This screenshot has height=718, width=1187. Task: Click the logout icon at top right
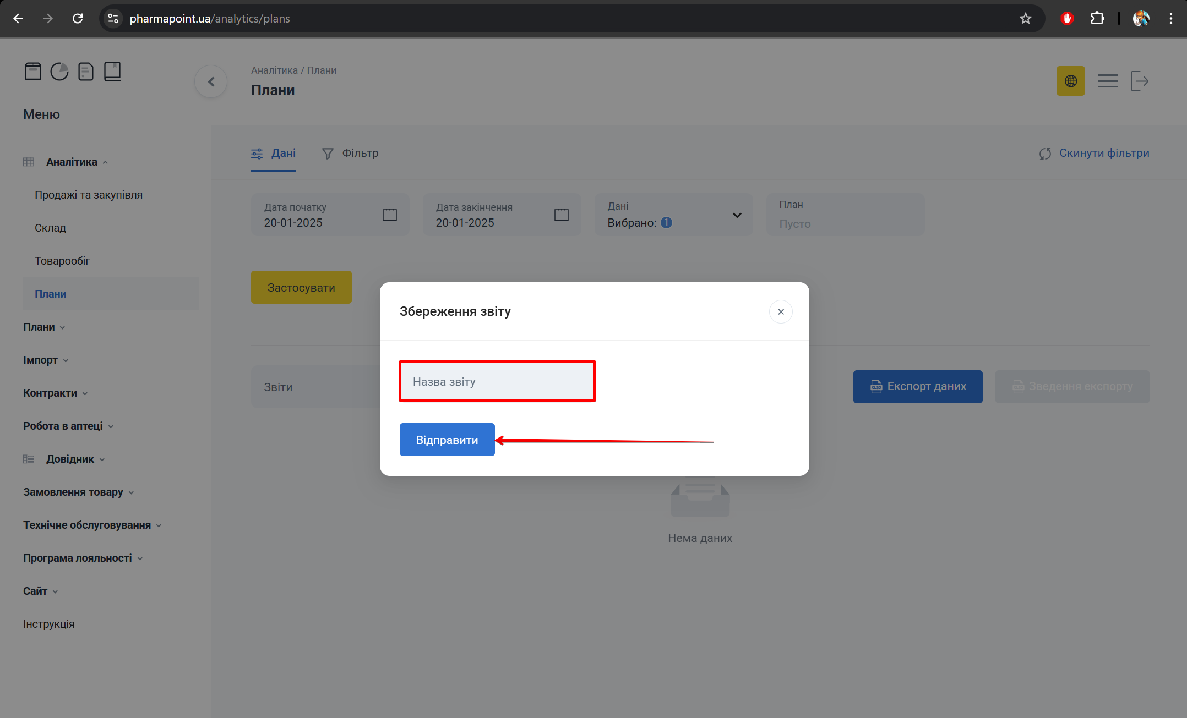(x=1140, y=81)
